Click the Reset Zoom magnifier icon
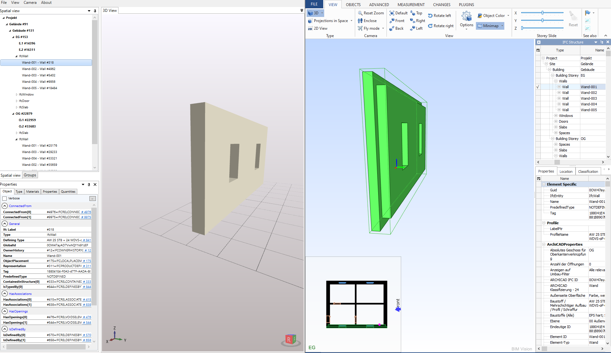This screenshot has width=611, height=353. 360,13
